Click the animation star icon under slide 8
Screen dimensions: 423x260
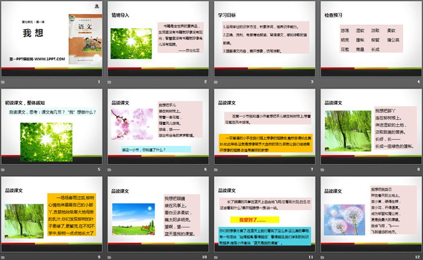[322, 170]
